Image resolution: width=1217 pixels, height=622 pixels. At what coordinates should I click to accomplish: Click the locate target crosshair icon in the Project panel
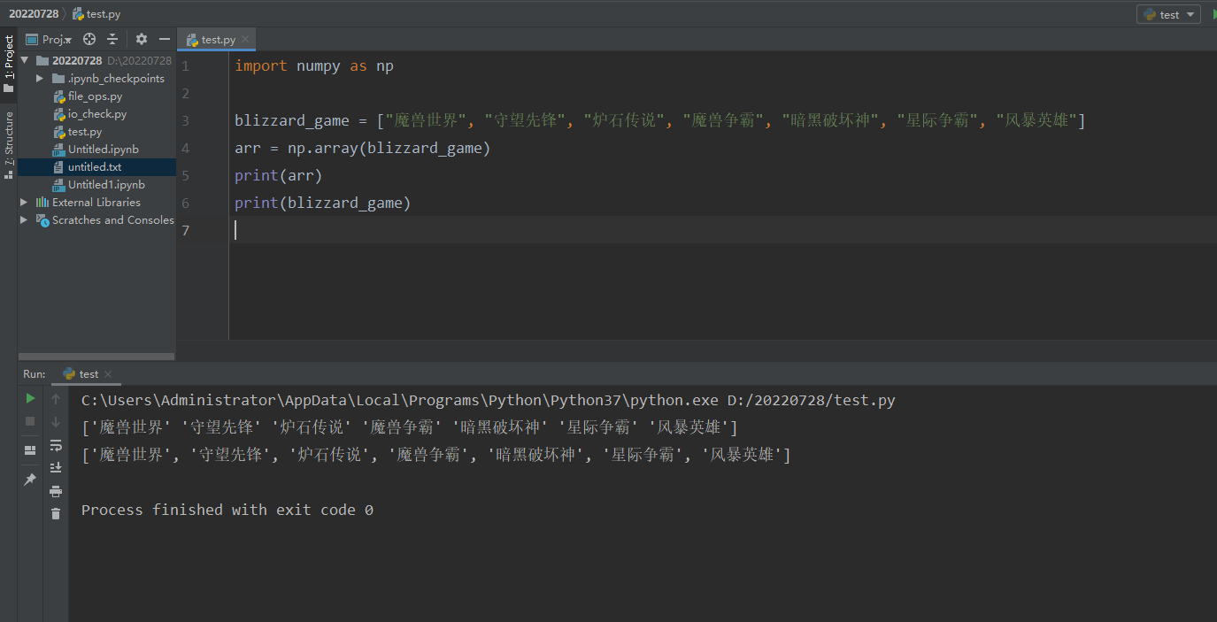pyautogui.click(x=89, y=39)
